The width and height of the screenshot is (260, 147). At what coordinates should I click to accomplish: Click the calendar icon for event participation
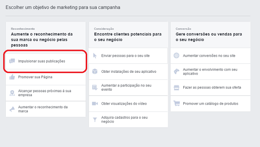click(x=95, y=87)
